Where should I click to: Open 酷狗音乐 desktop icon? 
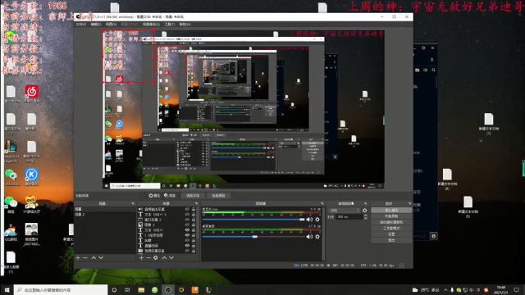[31, 177]
